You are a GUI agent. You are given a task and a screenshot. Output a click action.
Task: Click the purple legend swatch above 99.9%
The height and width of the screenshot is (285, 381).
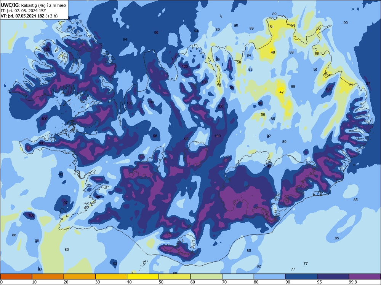[365, 277]
